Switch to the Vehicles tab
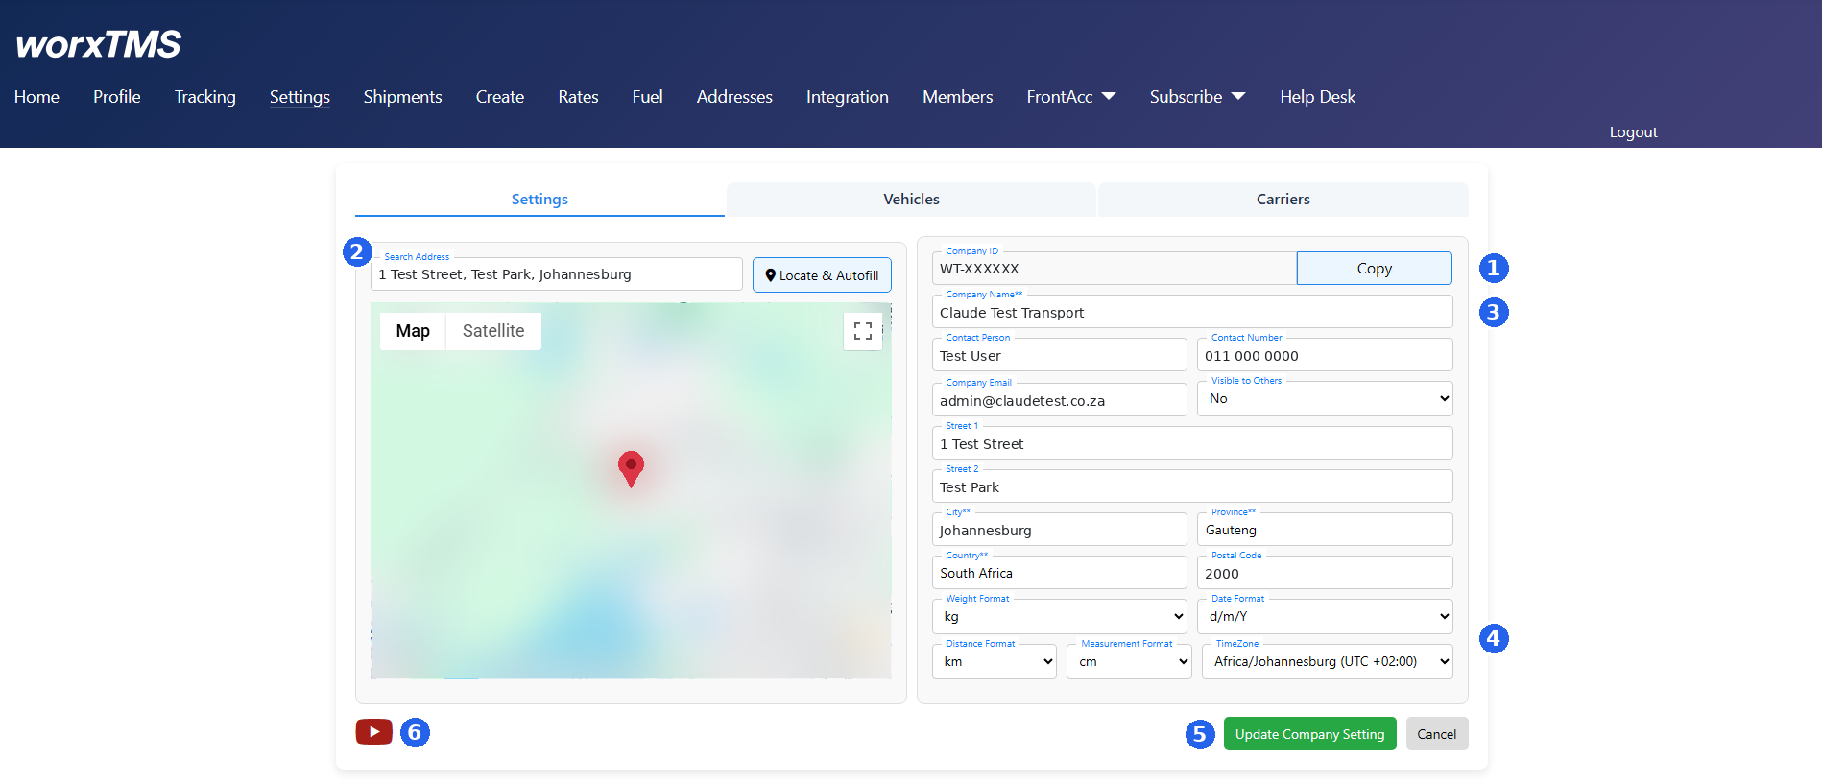The height and width of the screenshot is (782, 1822). pos(911,200)
